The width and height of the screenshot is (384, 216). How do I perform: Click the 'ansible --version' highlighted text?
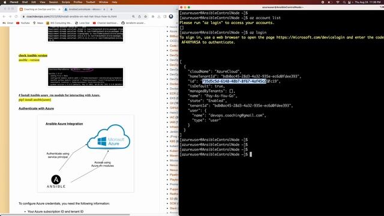(29, 60)
